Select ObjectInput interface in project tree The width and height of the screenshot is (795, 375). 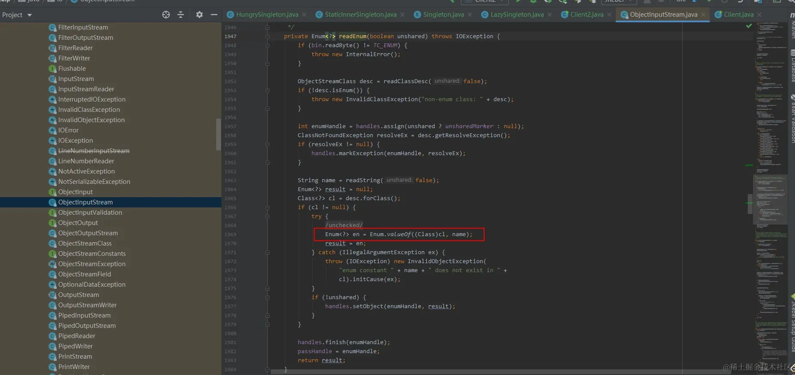75,192
